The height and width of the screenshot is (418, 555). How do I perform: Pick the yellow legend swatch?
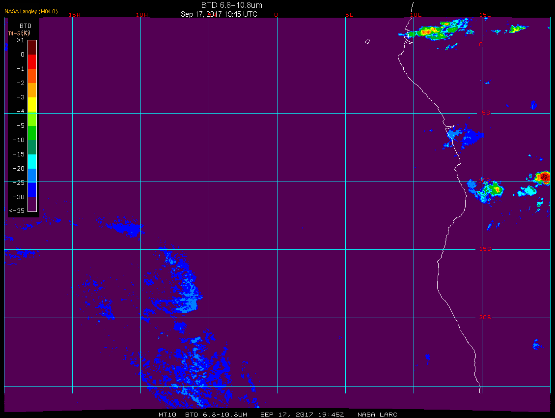click(x=32, y=105)
